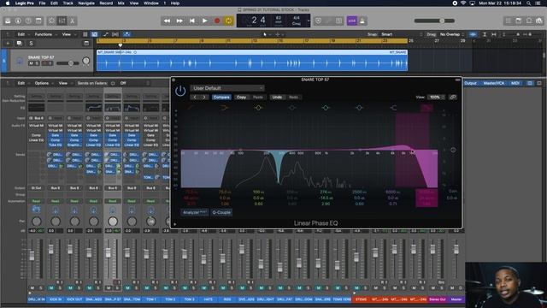547x308 pixels.
Task: Open the List Editors icon
Action: pyautogui.click(x=509, y=21)
